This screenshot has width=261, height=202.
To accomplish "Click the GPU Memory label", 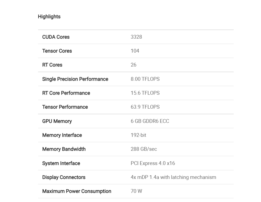I will pos(57,121).
